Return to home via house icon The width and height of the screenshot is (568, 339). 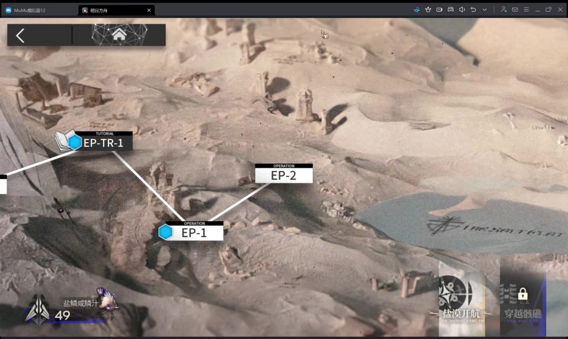[119, 35]
